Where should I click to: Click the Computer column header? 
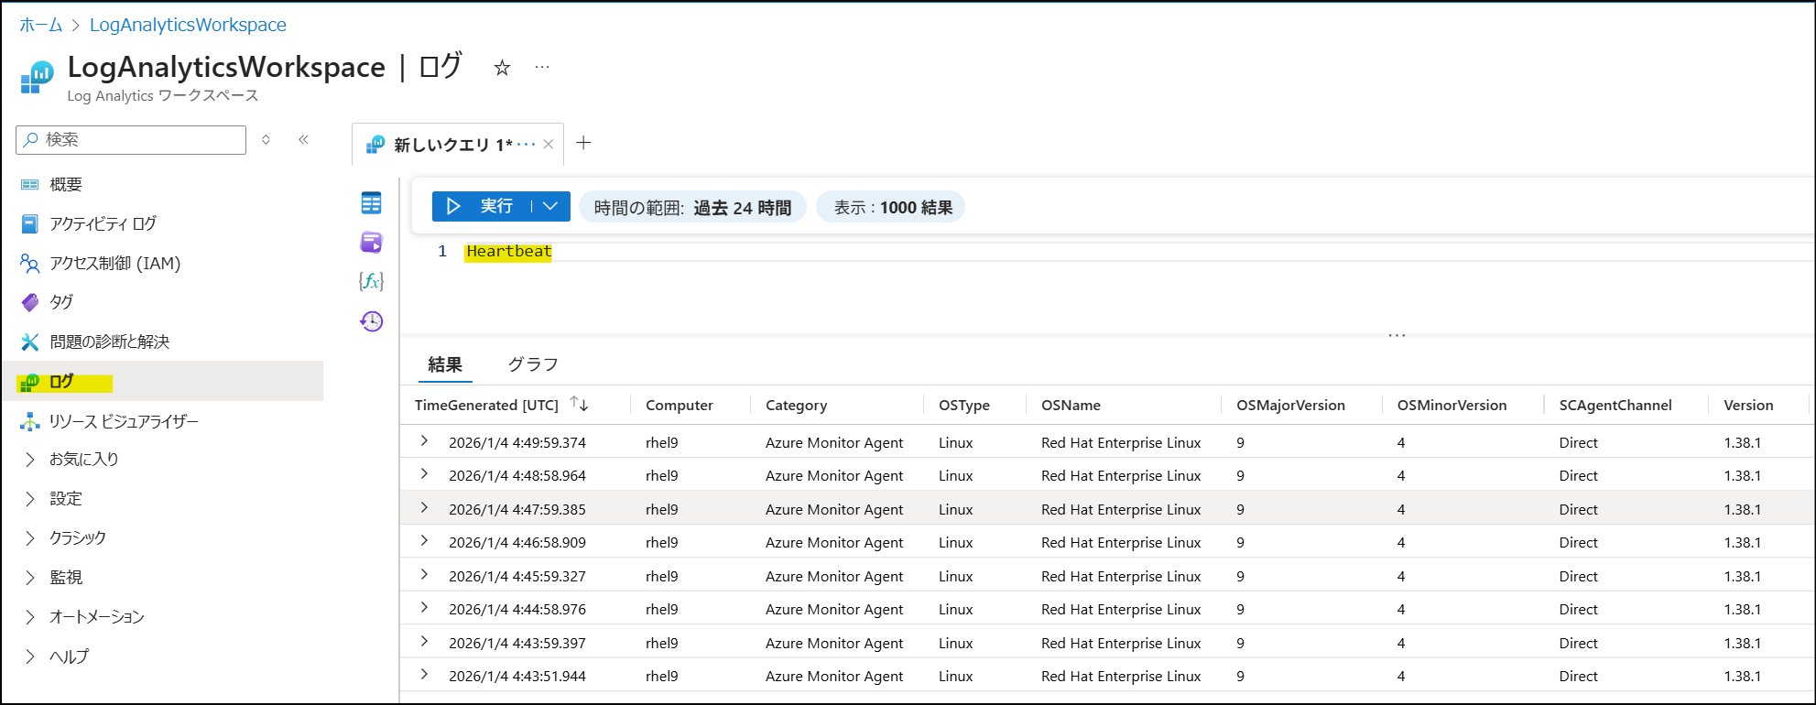(680, 406)
